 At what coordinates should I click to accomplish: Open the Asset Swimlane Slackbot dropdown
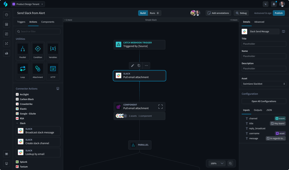264,84
